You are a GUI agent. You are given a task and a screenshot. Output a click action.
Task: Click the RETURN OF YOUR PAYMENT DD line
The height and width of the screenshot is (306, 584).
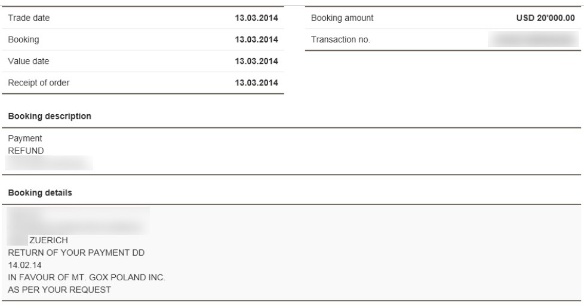click(x=76, y=253)
